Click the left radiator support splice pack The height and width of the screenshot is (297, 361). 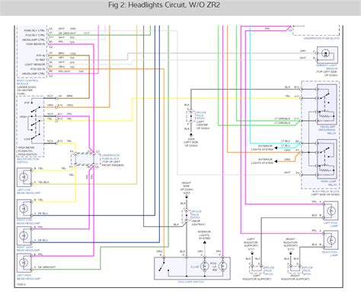257,269
